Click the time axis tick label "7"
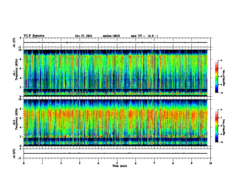This screenshot has width=237, height=183. [x=154, y=163]
